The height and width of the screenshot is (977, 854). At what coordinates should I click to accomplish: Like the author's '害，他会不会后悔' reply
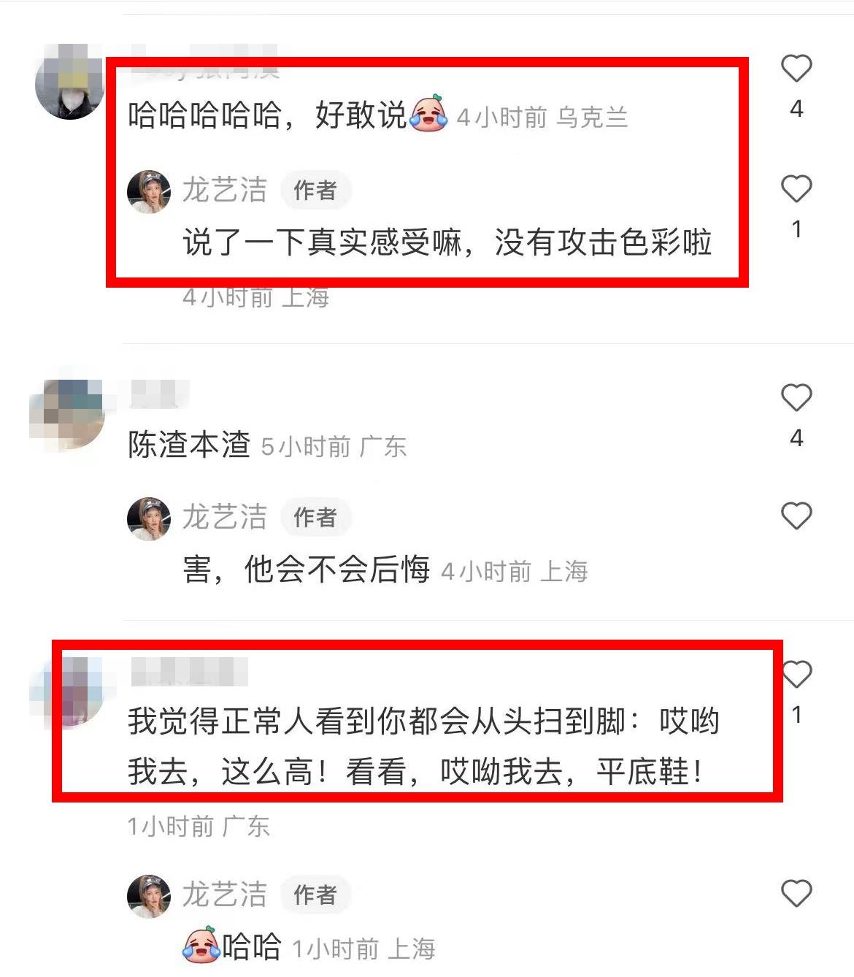click(x=796, y=516)
